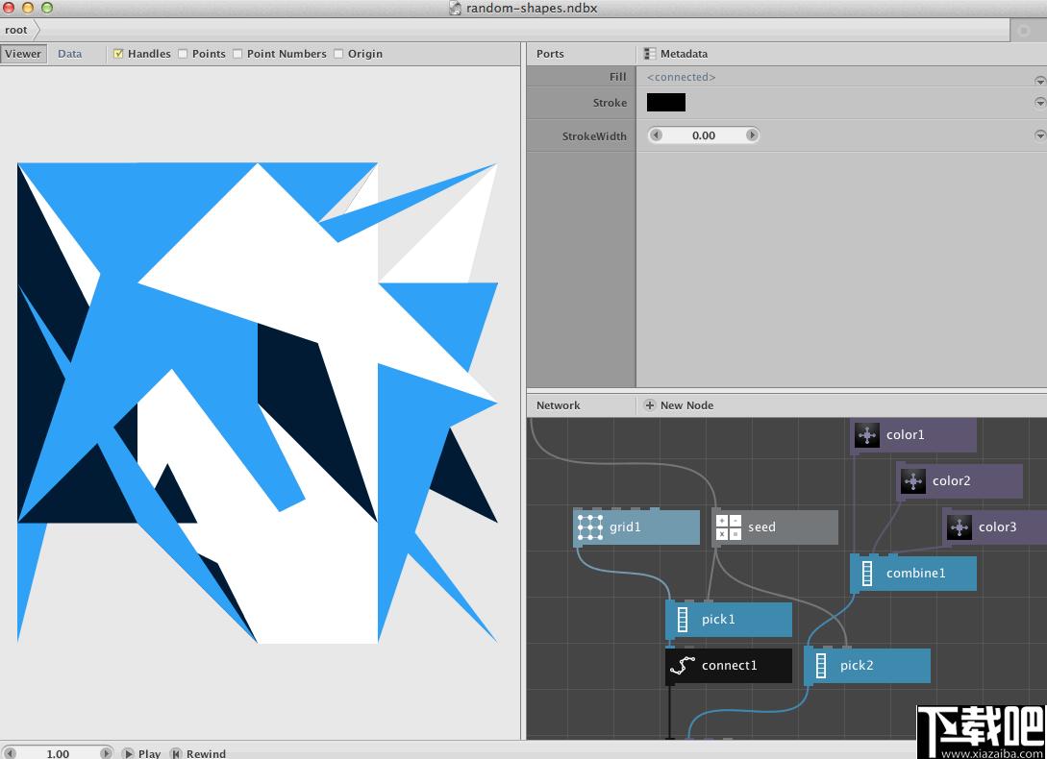Select the combine1 node list icon
Screen dimensions: 1047x759
click(867, 574)
